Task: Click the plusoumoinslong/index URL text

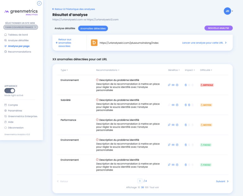Action: pyautogui.click(x=129, y=43)
